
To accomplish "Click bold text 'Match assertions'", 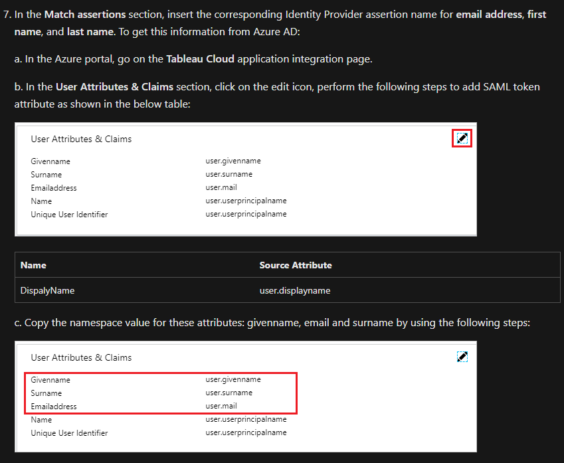I will 85,15.
